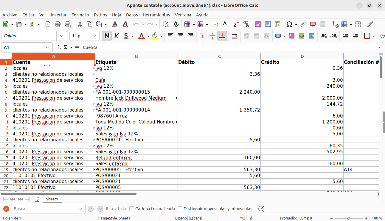Open background color dropdown arrow
Viewport: 385px width, 221px height.
coord(161,36)
